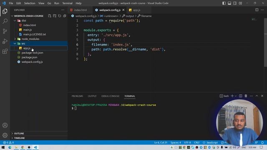Split the editor to the right
The image size is (267, 150).
[257, 10]
